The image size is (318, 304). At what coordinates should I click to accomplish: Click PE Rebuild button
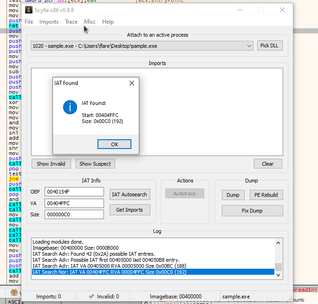266,195
